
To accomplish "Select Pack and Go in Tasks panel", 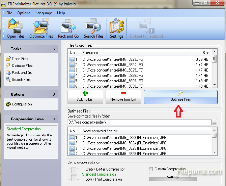I will [x=22, y=73].
